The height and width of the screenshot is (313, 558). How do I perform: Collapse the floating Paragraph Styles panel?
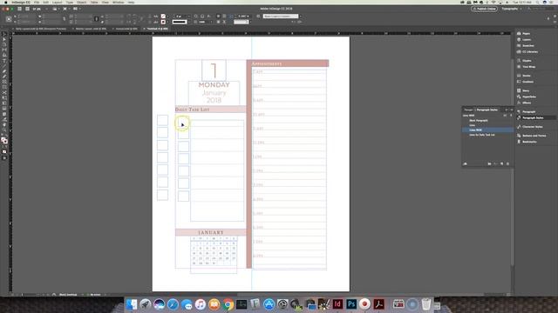pos(507,110)
